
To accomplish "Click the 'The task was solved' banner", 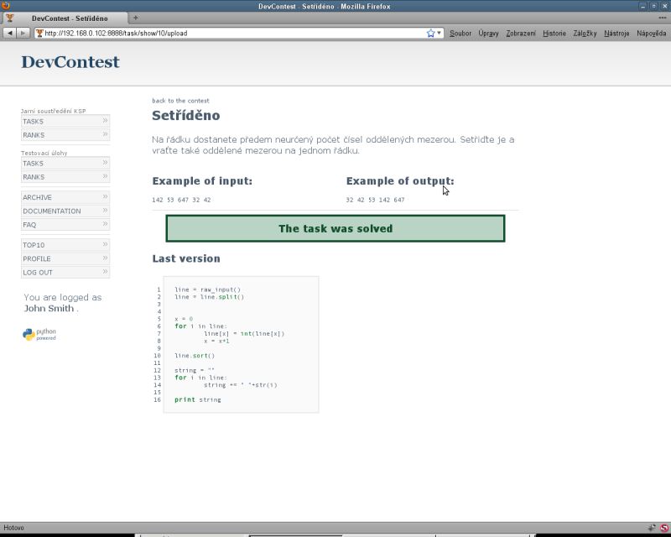I will click(x=335, y=229).
